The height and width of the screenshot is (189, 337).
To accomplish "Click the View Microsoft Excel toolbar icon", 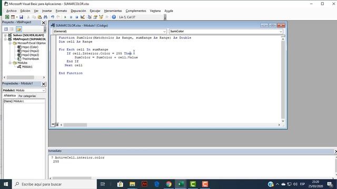I will [x=7, y=17].
